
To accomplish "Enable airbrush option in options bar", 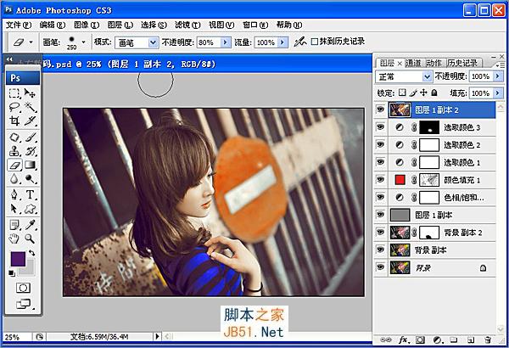I will [300, 42].
